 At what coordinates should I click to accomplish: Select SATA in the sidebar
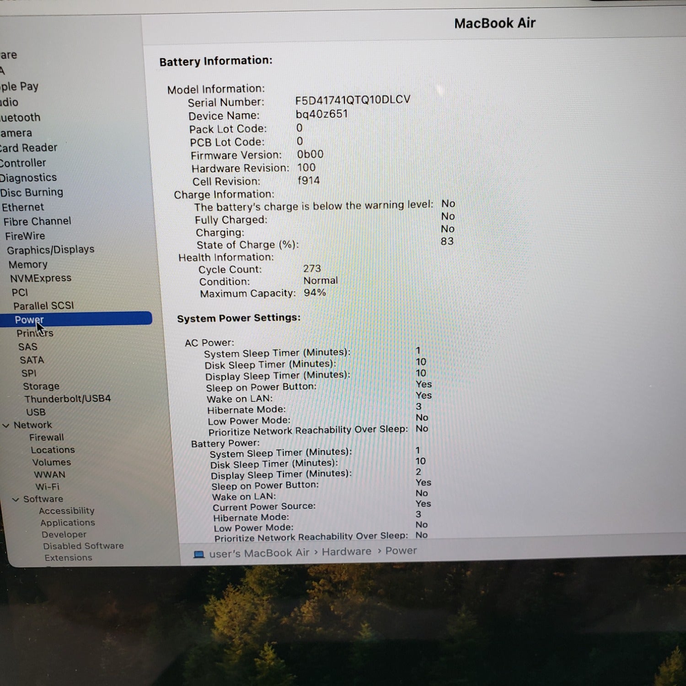pyautogui.click(x=32, y=360)
